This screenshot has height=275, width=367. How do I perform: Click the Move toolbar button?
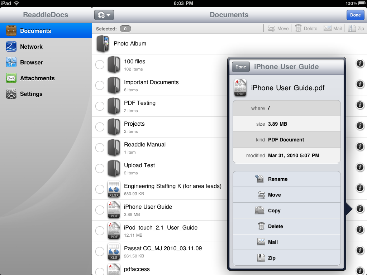[278, 29]
